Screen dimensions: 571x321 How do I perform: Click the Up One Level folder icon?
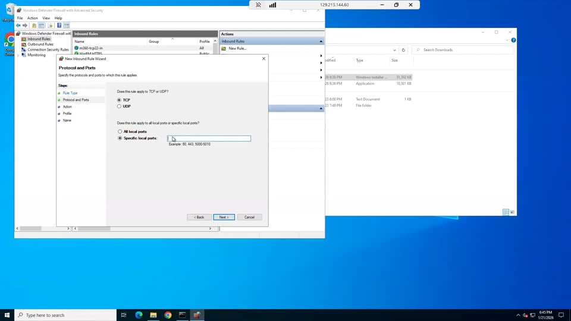pyautogui.click(x=34, y=26)
